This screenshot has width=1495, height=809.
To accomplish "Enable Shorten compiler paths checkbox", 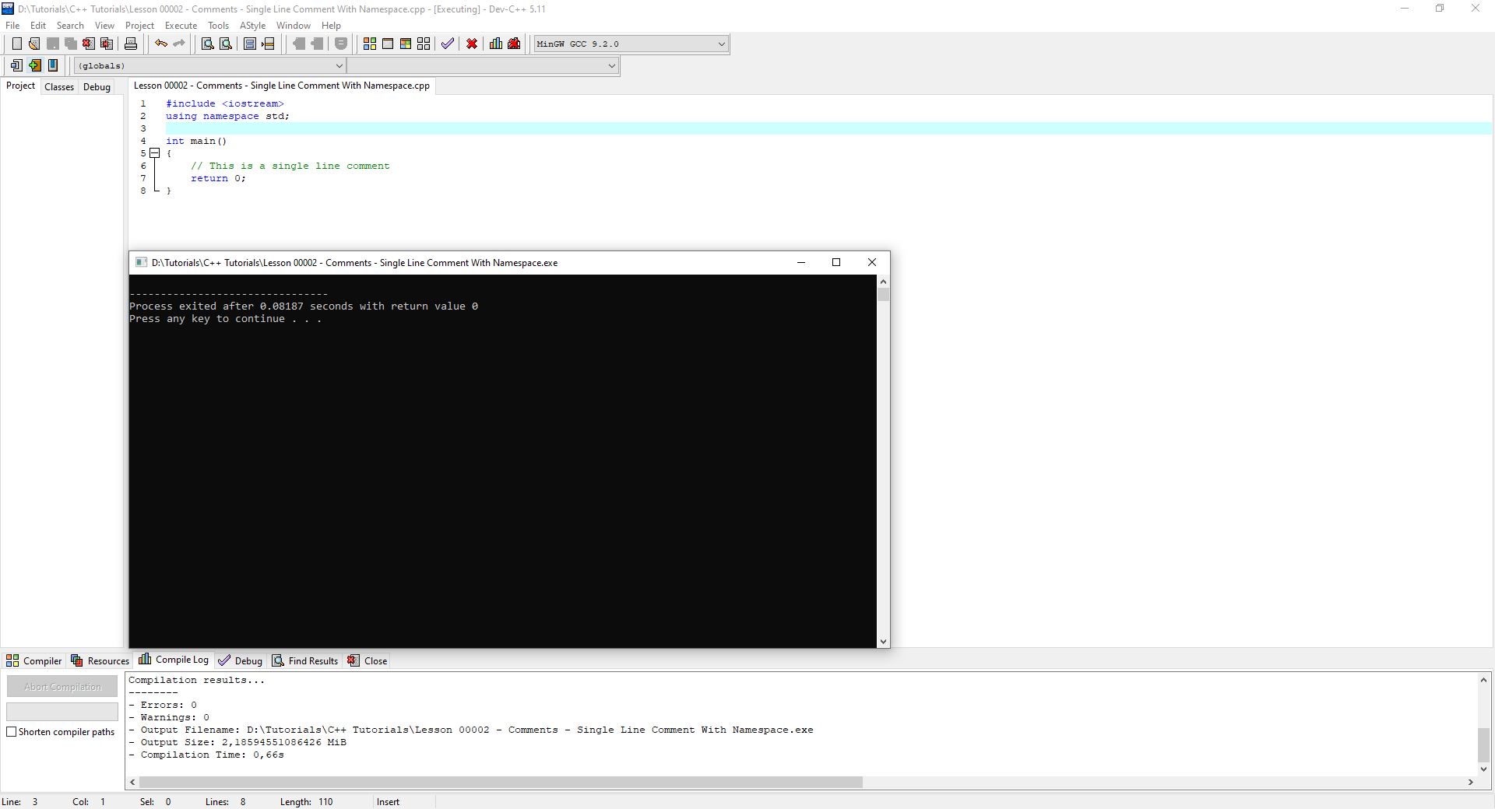I will 12,732.
